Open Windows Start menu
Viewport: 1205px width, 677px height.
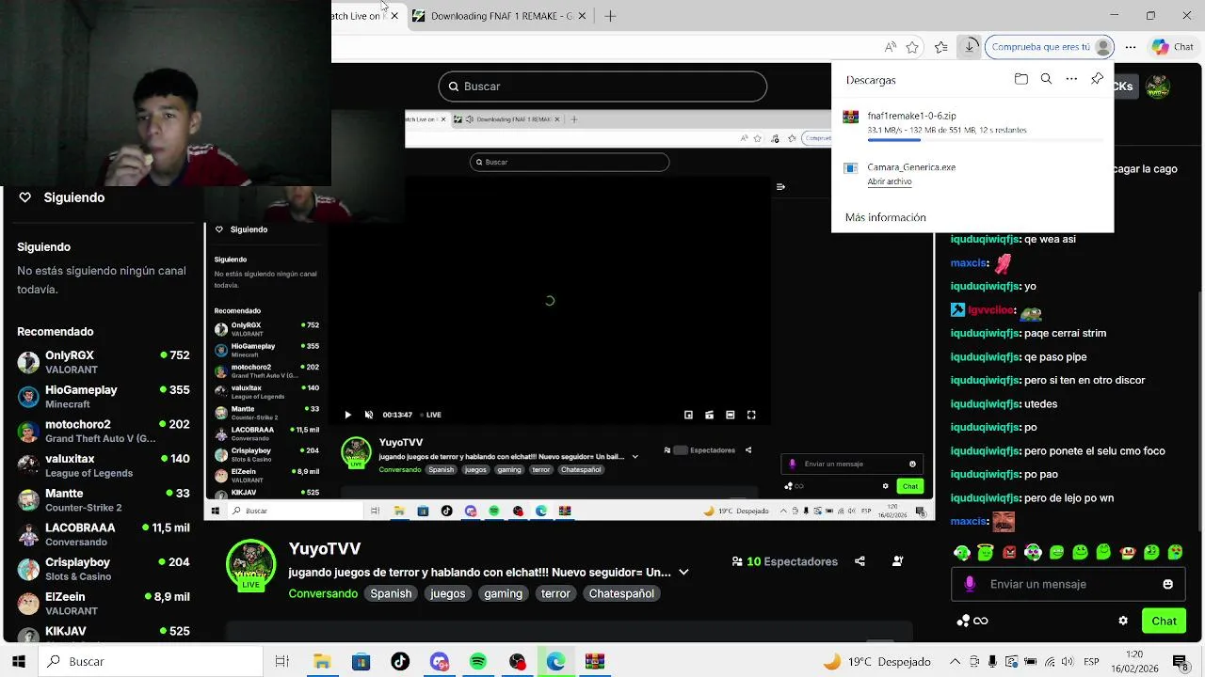(18, 662)
